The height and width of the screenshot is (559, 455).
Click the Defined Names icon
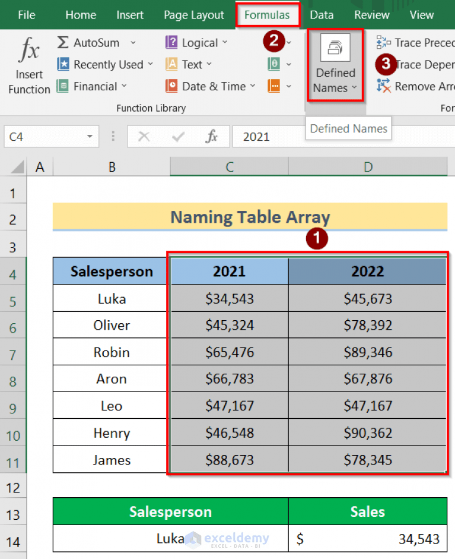point(335,48)
